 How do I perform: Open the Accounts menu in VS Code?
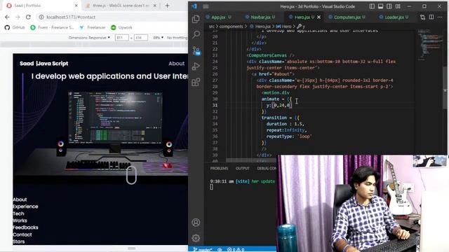196,223
